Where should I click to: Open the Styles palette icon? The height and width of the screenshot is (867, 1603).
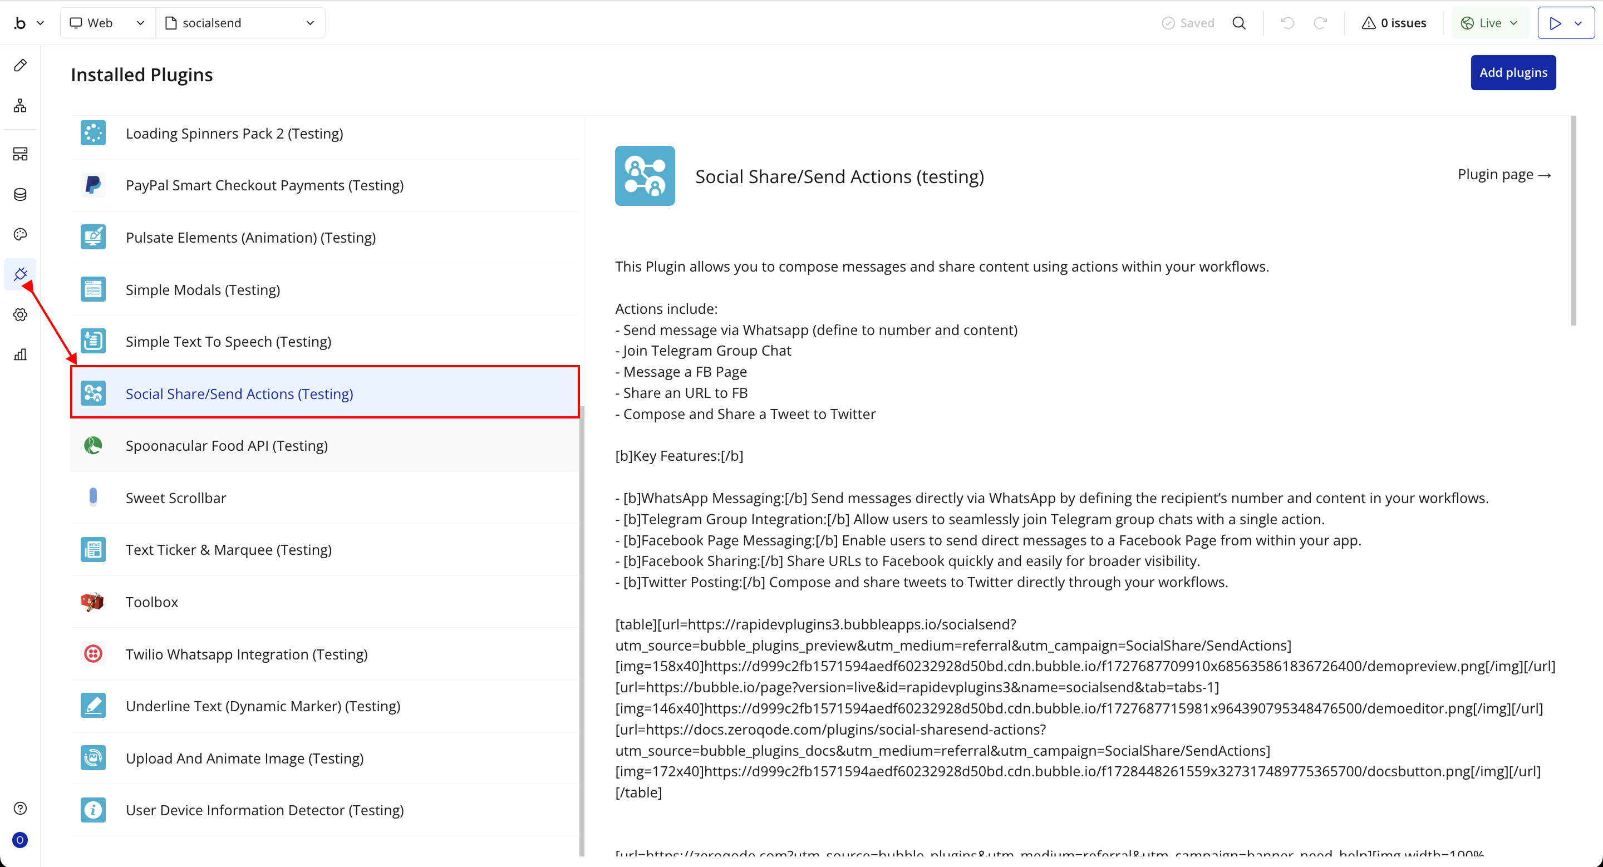(20, 234)
